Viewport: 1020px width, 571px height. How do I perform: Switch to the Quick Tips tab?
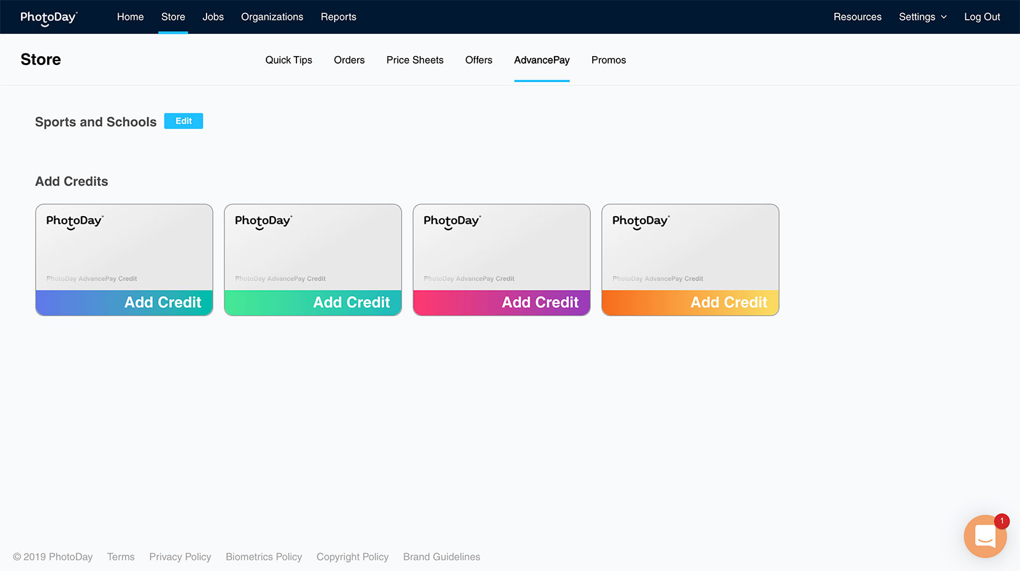point(289,60)
